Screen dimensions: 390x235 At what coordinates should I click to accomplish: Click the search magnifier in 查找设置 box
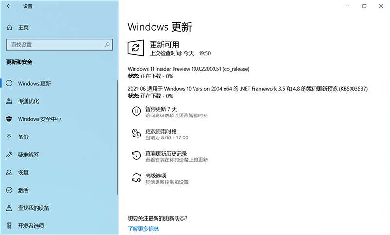pos(107,45)
